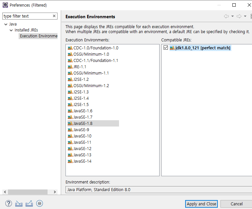Select JavaSE-1.6 environment
This screenshot has height=209, width=252.
pyautogui.click(x=80, y=111)
